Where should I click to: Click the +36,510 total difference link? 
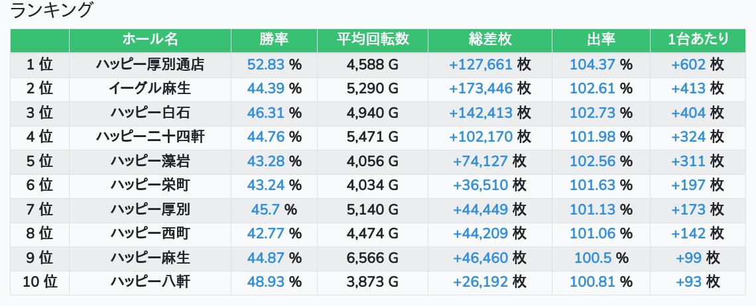point(480,185)
